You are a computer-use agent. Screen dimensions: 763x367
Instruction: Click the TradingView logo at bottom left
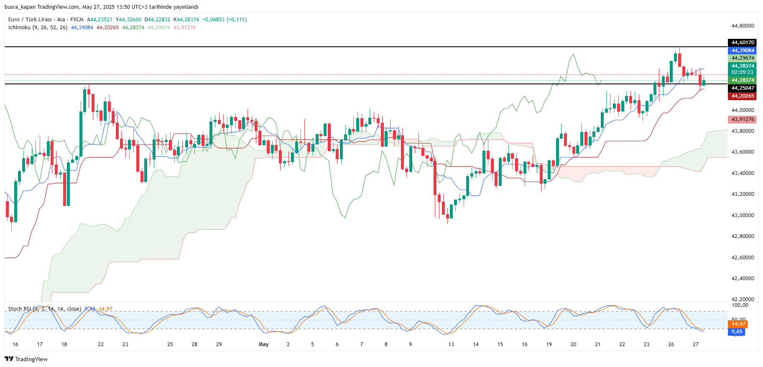26,359
